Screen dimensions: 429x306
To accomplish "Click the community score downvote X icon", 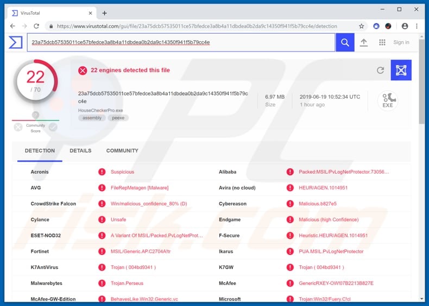I will (x=18, y=127).
